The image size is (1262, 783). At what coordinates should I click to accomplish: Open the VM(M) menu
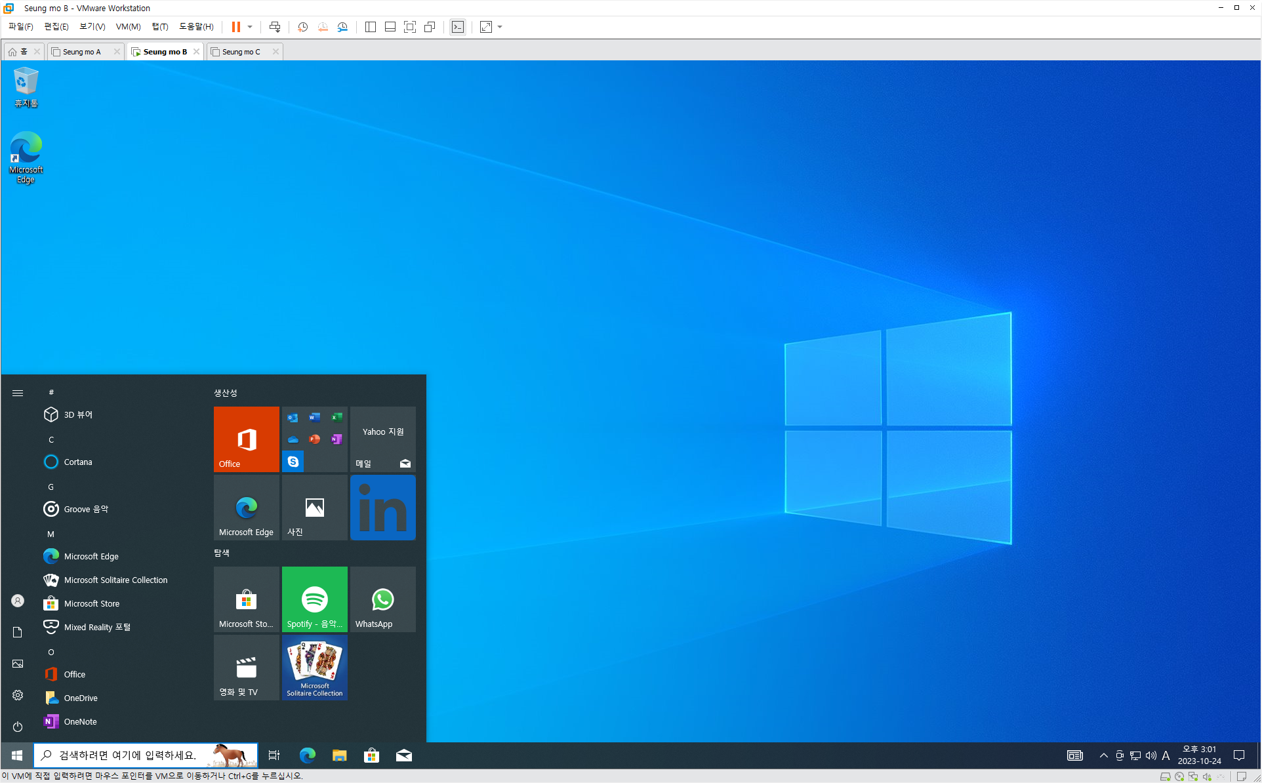[128, 27]
